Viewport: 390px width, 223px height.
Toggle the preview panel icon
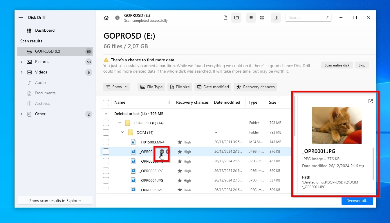[276, 18]
